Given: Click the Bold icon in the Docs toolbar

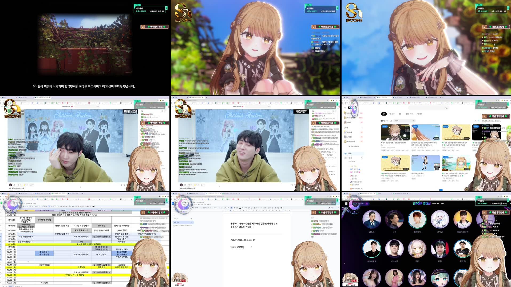Looking at the screenshot, I should pyautogui.click(x=231, y=208).
